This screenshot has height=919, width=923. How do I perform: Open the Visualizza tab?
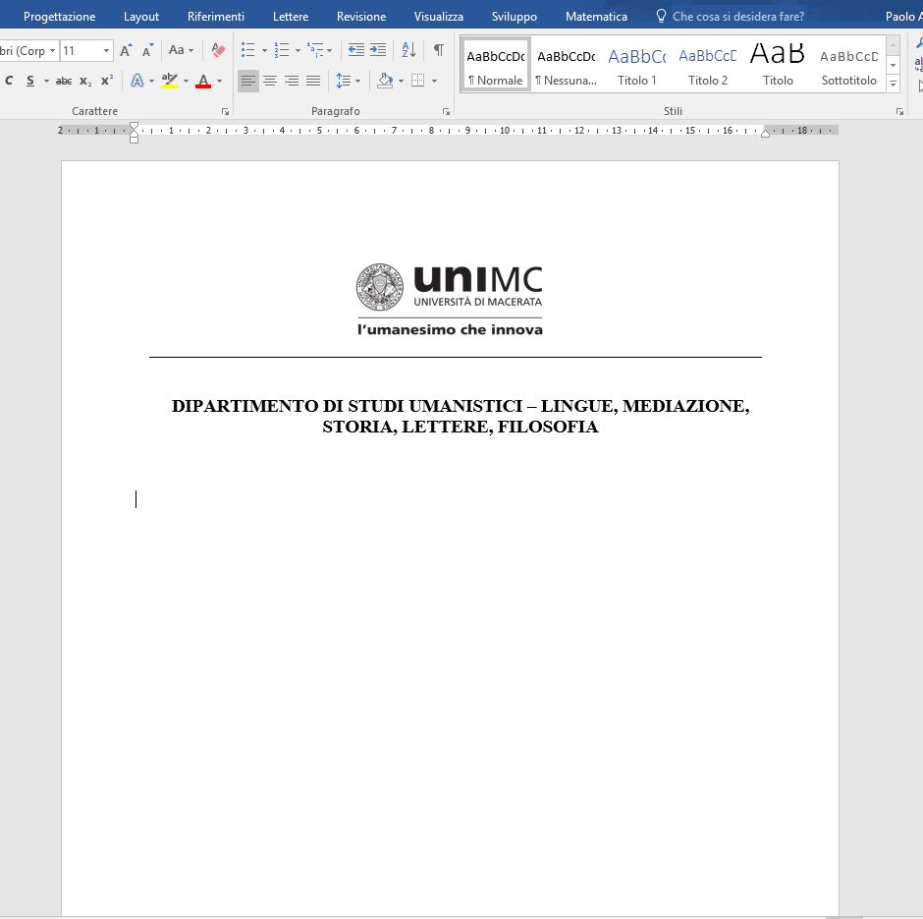tap(439, 17)
